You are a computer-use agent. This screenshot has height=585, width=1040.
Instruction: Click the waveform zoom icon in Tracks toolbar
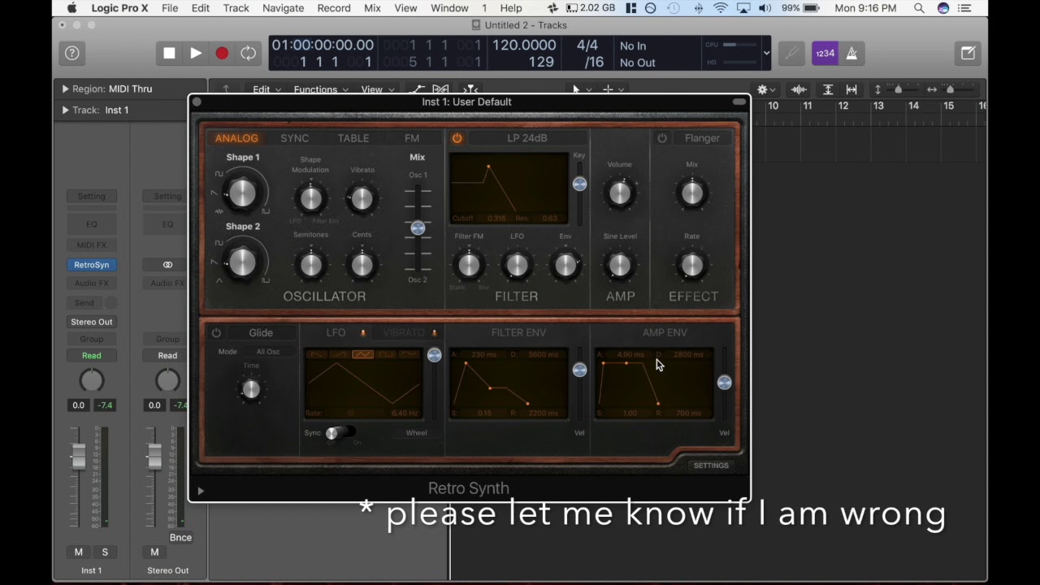point(799,89)
